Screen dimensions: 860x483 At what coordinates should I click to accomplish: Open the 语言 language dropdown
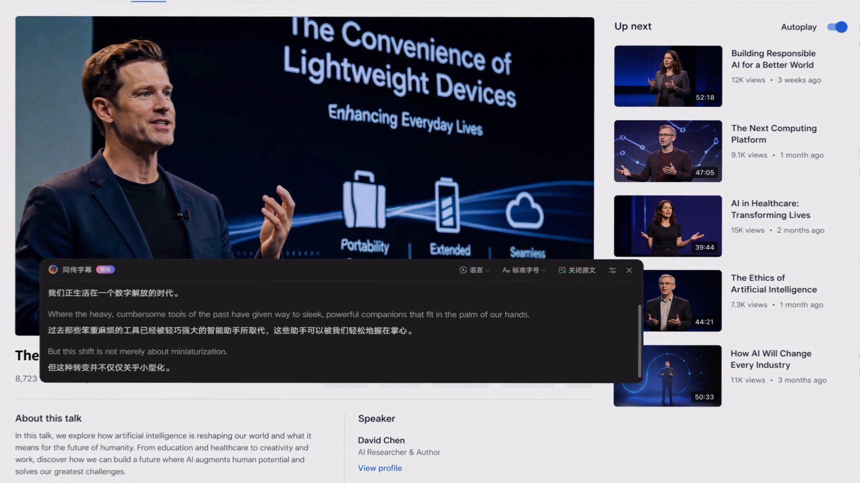click(x=475, y=270)
